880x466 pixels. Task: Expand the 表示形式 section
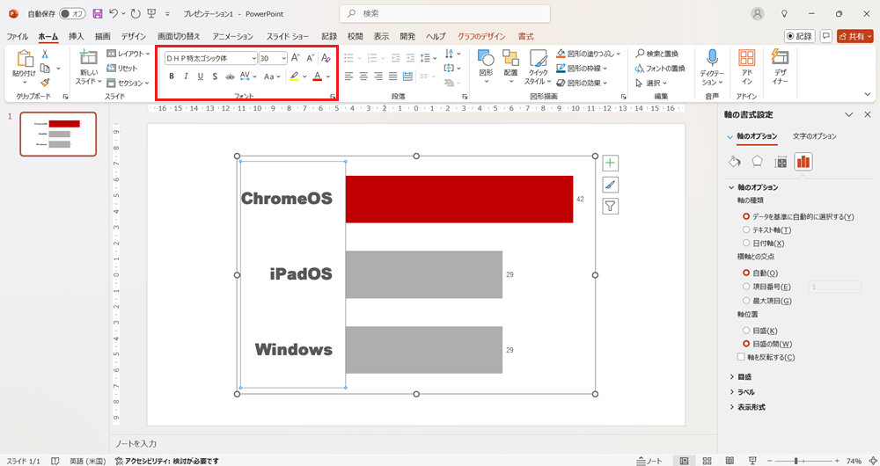747,407
